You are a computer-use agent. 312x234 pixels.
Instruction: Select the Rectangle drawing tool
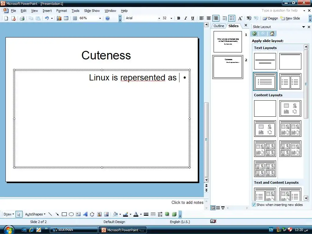click(64, 214)
